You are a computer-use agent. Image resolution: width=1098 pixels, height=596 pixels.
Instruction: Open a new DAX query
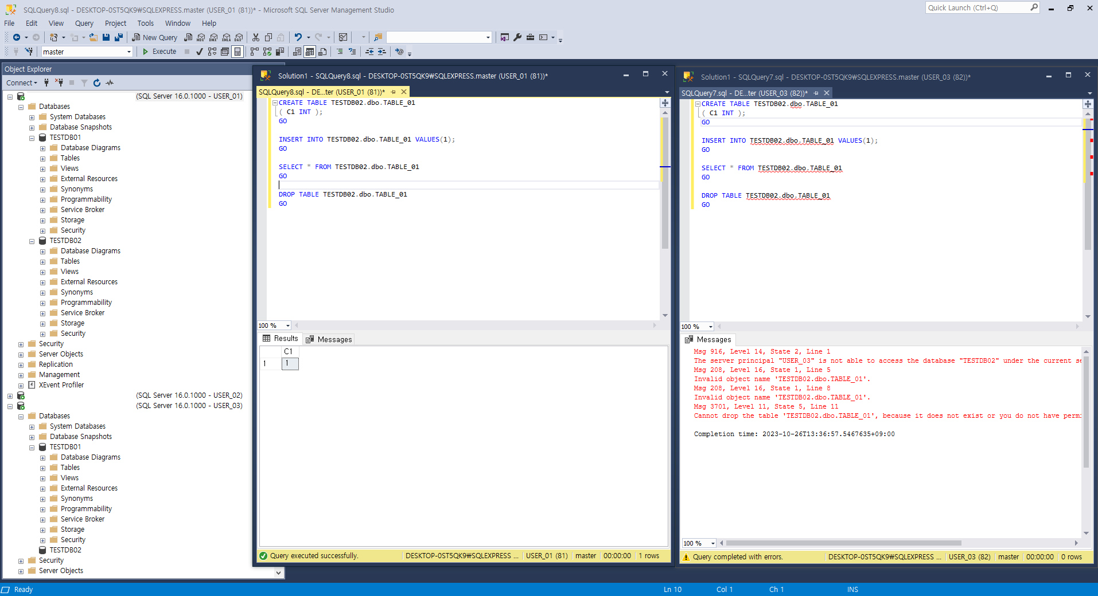(239, 37)
